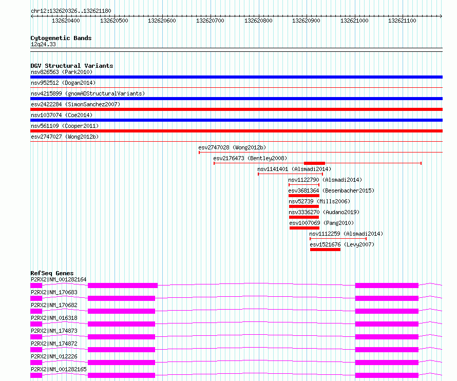The image size is (457, 381).
Task: Open variant esv2747027 (Wong2012b)
Action: [x=65, y=137]
